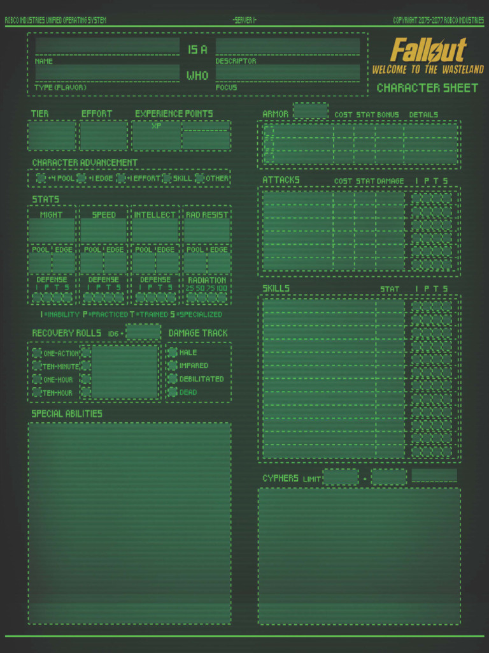Click the POOL box under INTELLECT
The width and height of the screenshot is (489, 653).
[143, 263]
